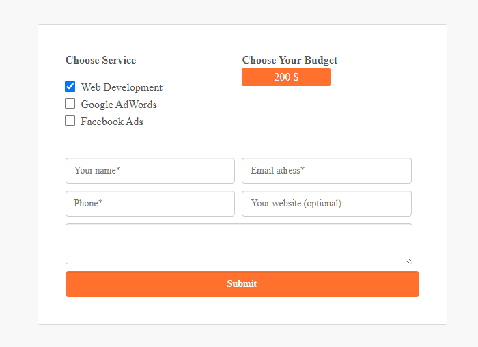Click the Web Development label text
The height and width of the screenshot is (347, 478).
122,87
